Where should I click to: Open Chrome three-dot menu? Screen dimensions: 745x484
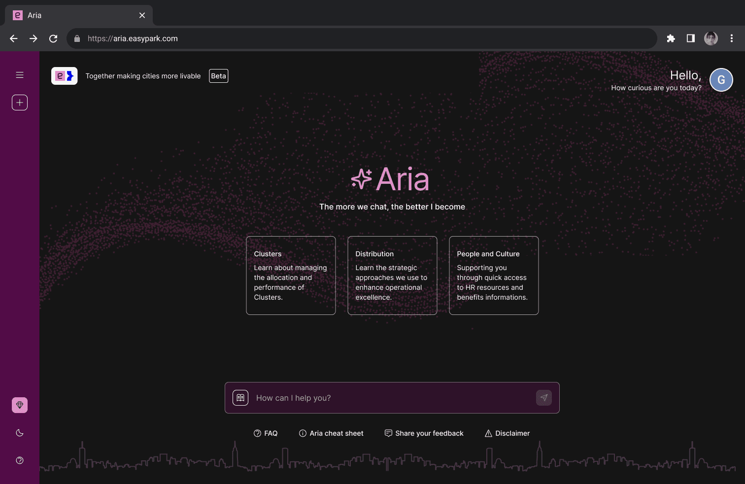(732, 38)
